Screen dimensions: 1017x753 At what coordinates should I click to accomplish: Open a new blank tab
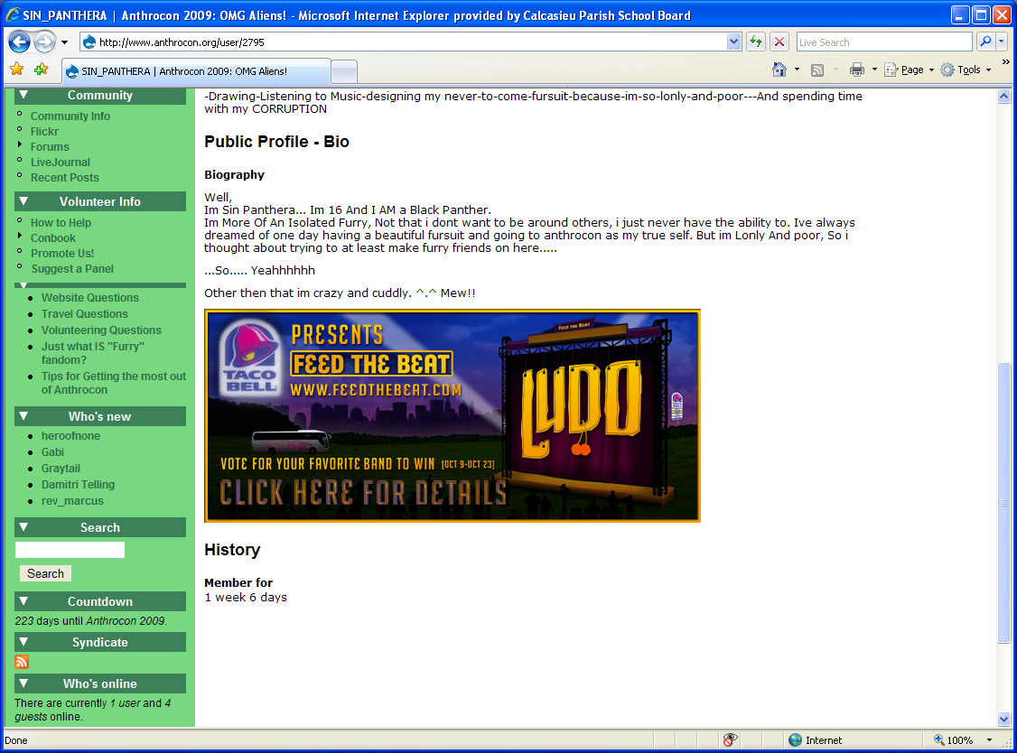[344, 72]
